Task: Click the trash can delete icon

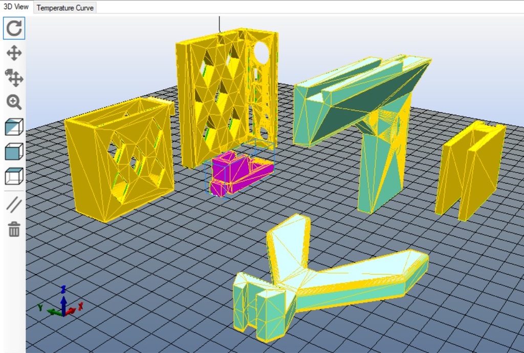Action: pyautogui.click(x=14, y=229)
